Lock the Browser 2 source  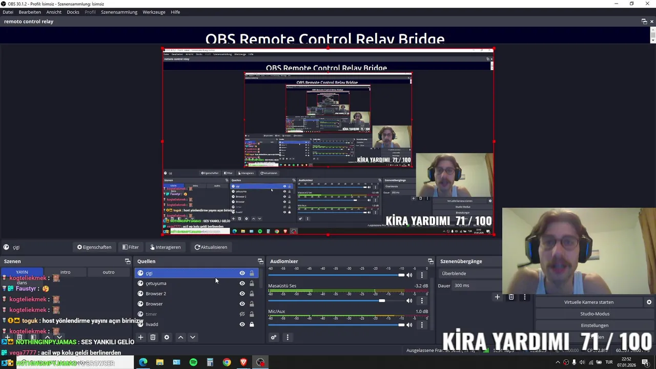point(252,294)
